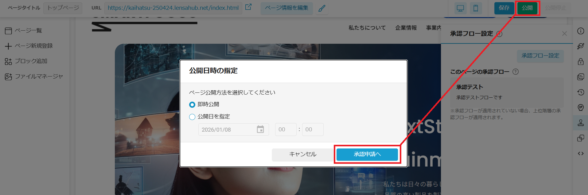
Task: Click the approval stamp icon
Action: pyautogui.click(x=580, y=123)
